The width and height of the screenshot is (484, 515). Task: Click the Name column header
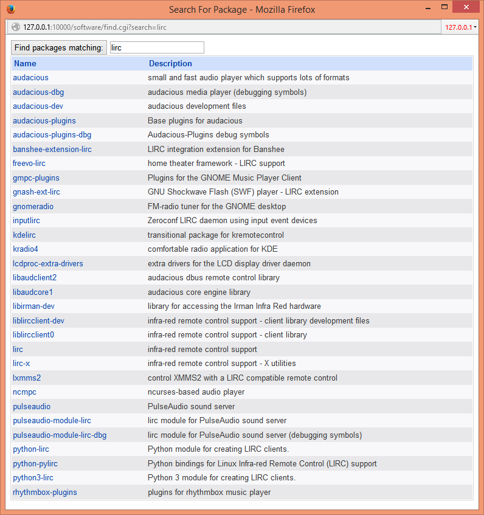pos(26,63)
